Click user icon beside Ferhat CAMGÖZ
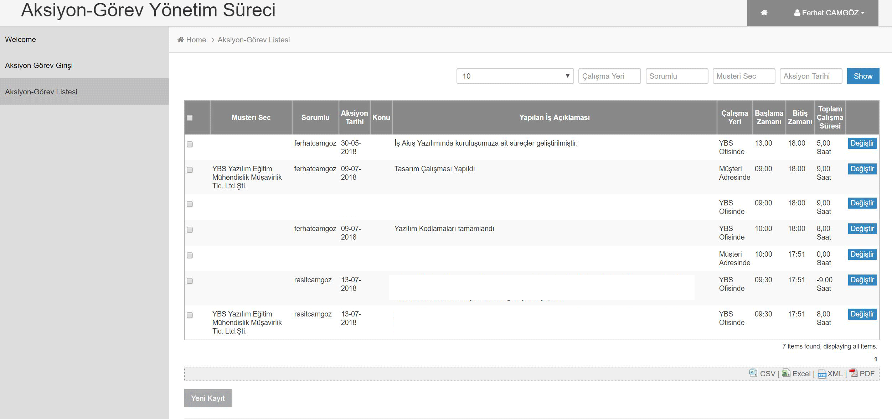 797,13
